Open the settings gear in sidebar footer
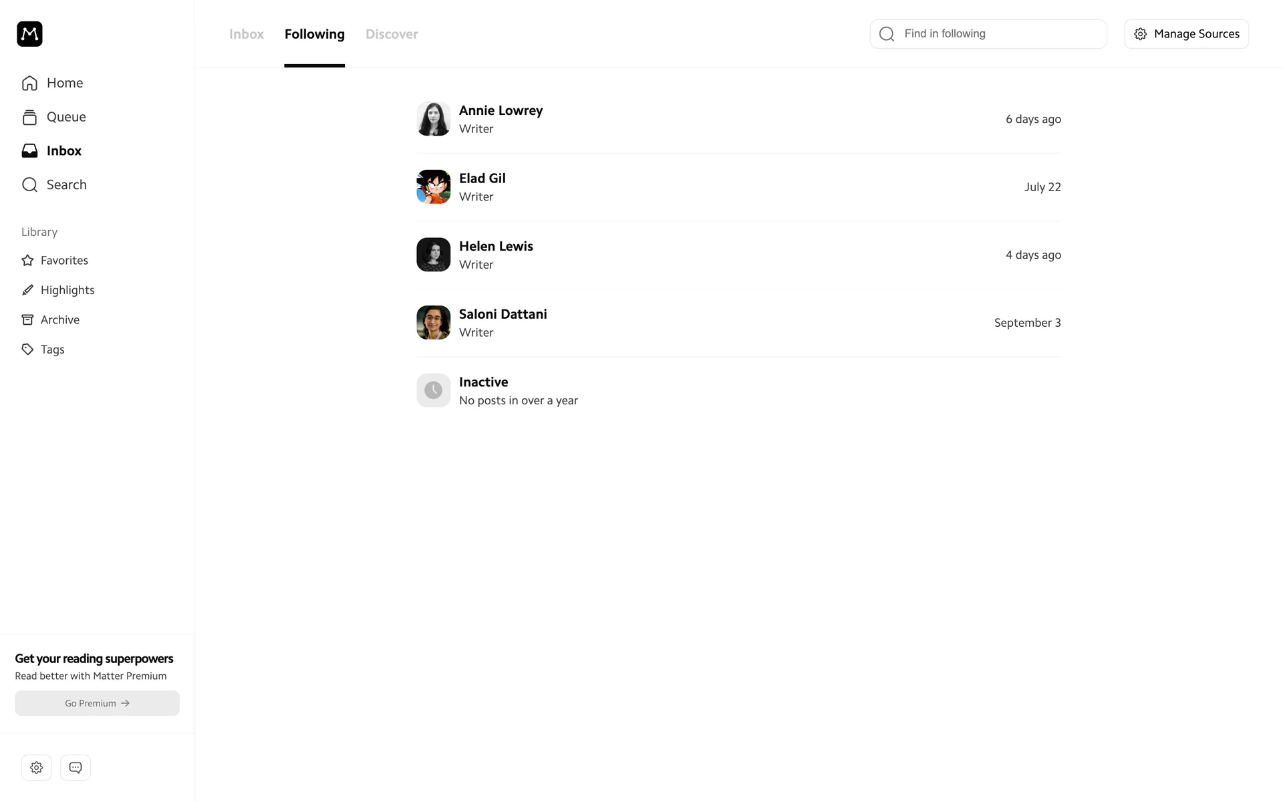This screenshot has width=1283, height=802. coord(37,767)
